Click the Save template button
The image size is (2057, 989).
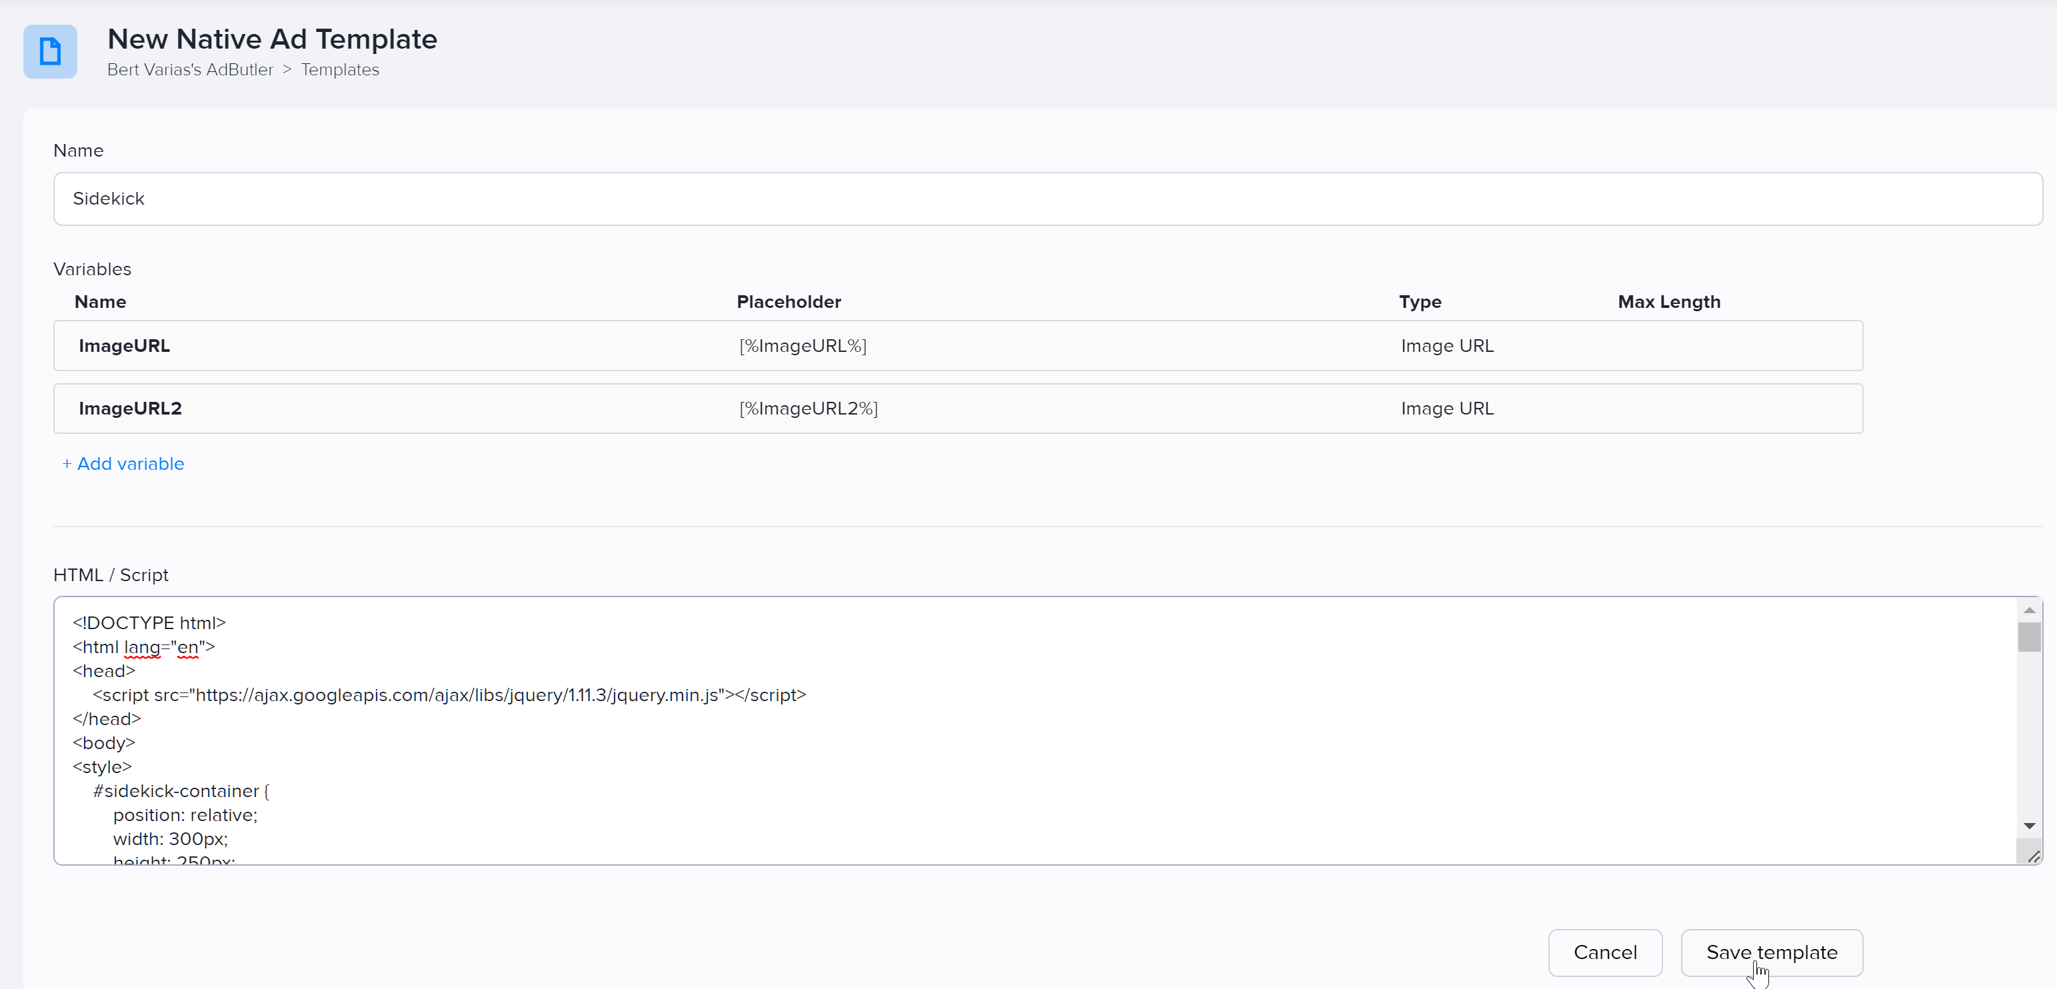pos(1771,952)
